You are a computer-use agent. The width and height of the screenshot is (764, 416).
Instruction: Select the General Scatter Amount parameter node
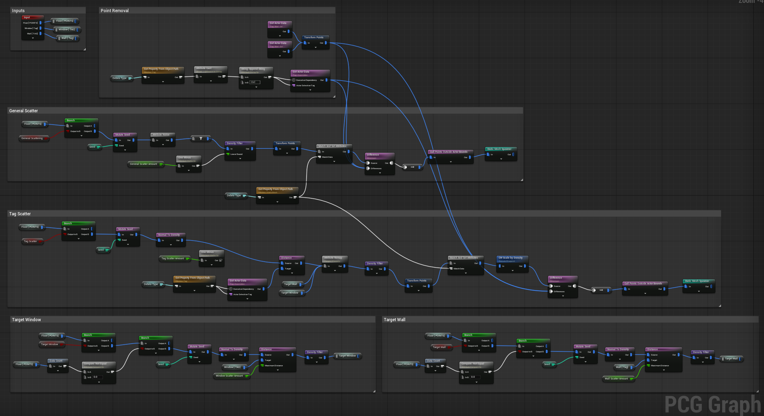pyautogui.click(x=146, y=164)
